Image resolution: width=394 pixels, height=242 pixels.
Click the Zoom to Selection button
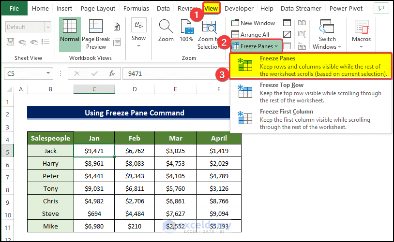[x=209, y=34]
